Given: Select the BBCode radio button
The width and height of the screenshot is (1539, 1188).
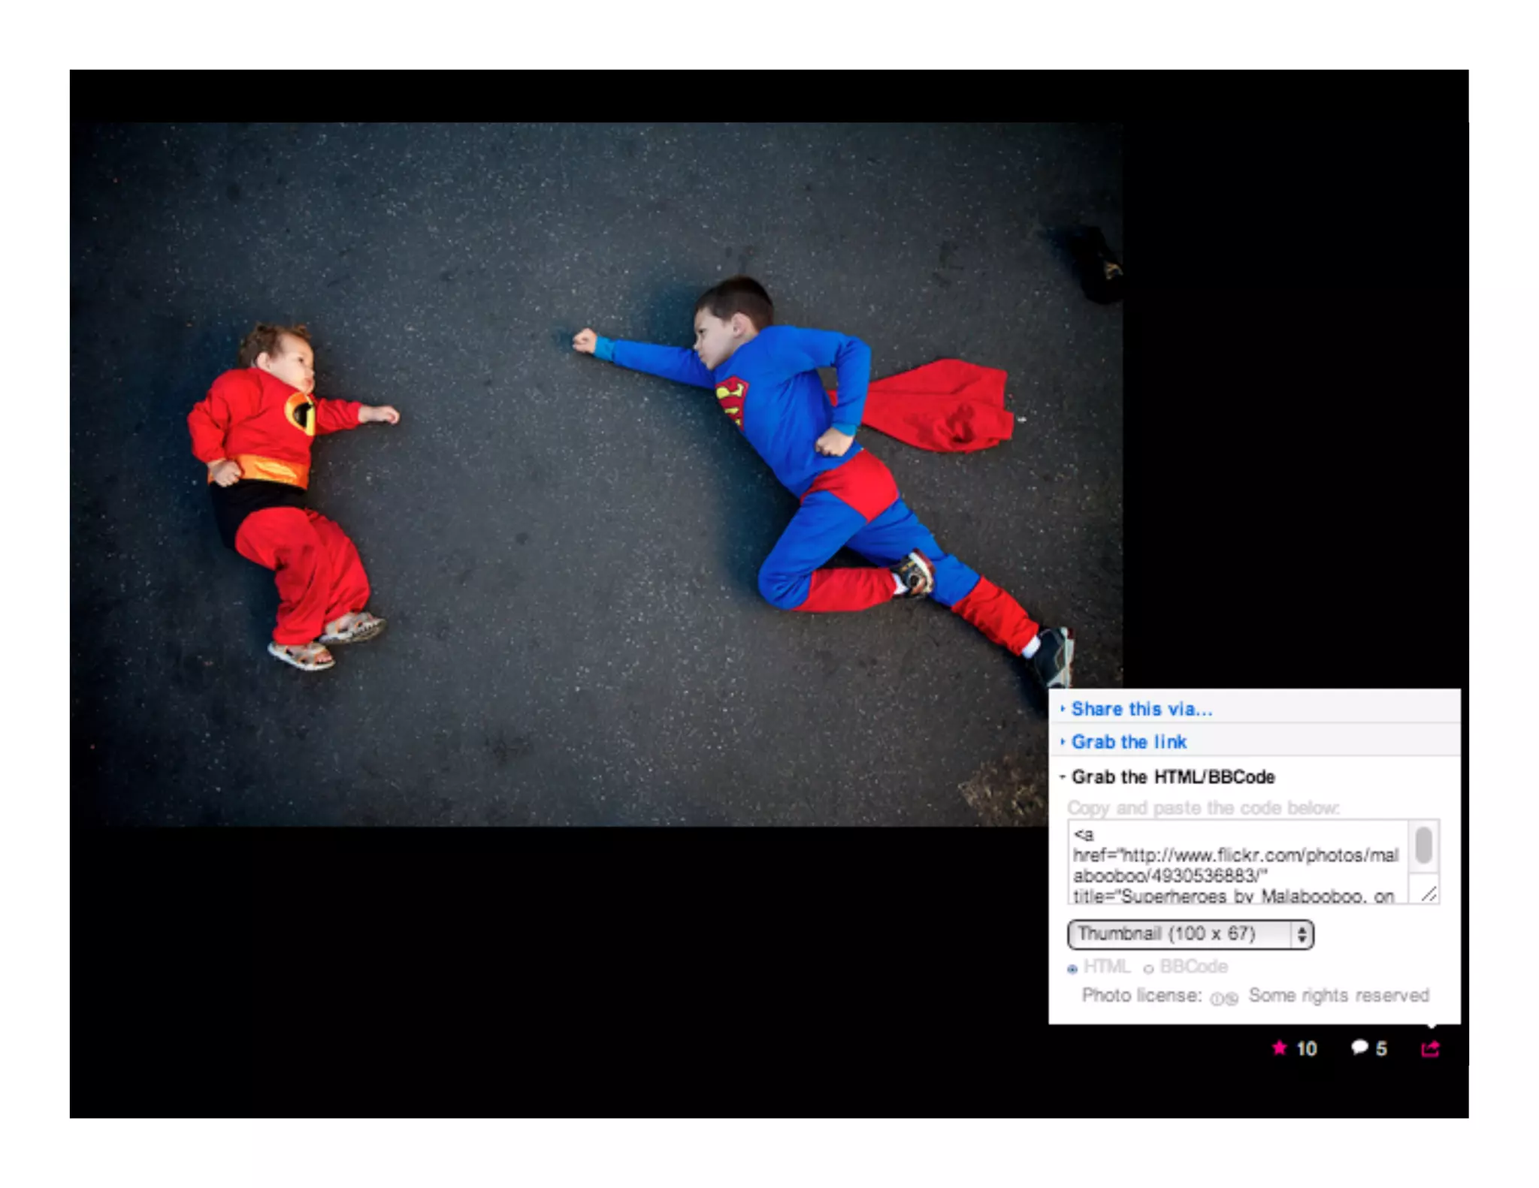Looking at the screenshot, I should pyautogui.click(x=1148, y=969).
